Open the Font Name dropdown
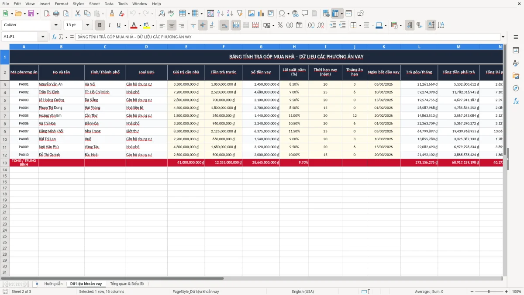524x295 pixels. [56, 25]
